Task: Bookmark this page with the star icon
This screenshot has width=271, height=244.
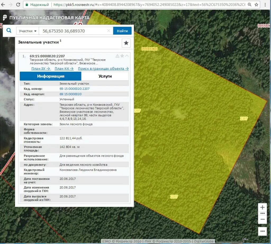Action: pos(256,5)
